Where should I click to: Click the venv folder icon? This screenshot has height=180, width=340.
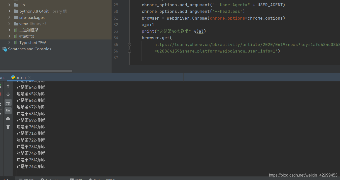tap(16, 24)
